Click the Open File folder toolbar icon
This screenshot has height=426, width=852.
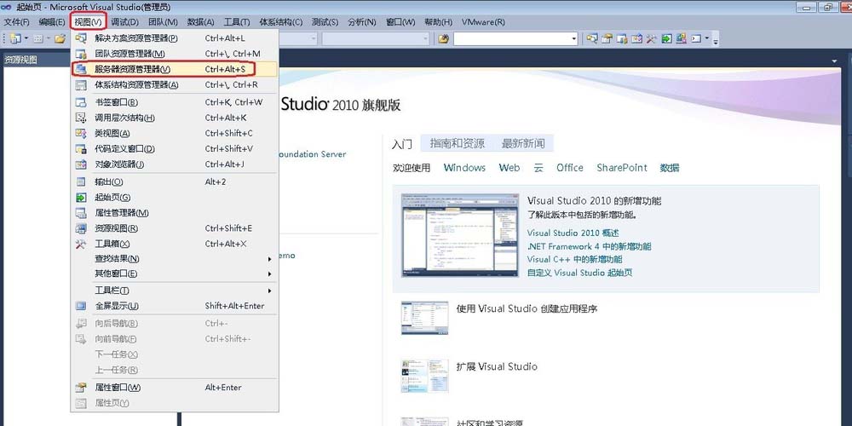(60, 38)
